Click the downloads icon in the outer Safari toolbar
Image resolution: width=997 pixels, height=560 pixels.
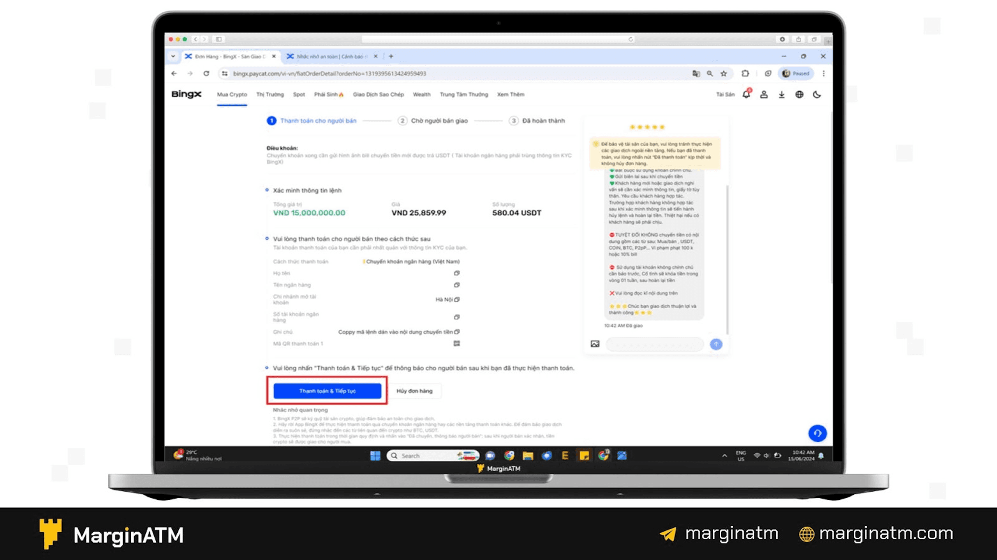(x=782, y=39)
